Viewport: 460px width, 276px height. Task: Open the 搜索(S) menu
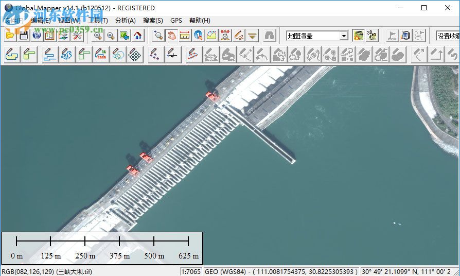(x=153, y=21)
